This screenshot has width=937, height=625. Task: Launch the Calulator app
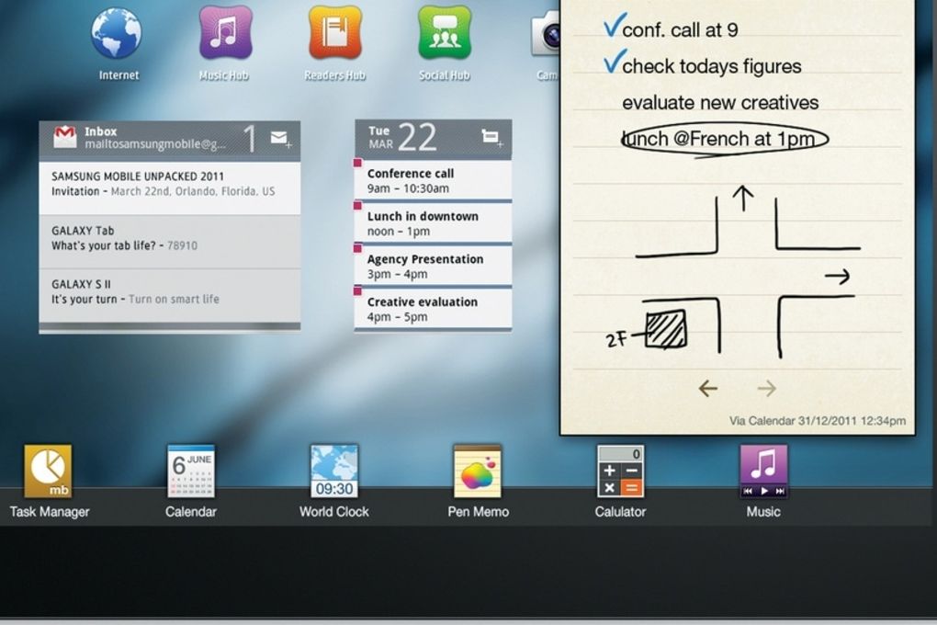620,472
